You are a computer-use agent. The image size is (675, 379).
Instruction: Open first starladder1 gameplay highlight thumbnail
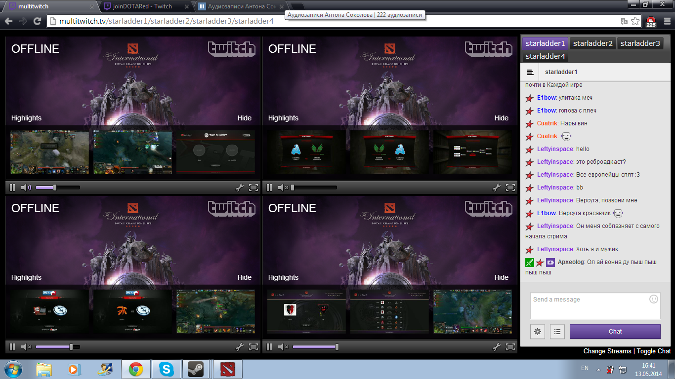pyautogui.click(x=50, y=152)
